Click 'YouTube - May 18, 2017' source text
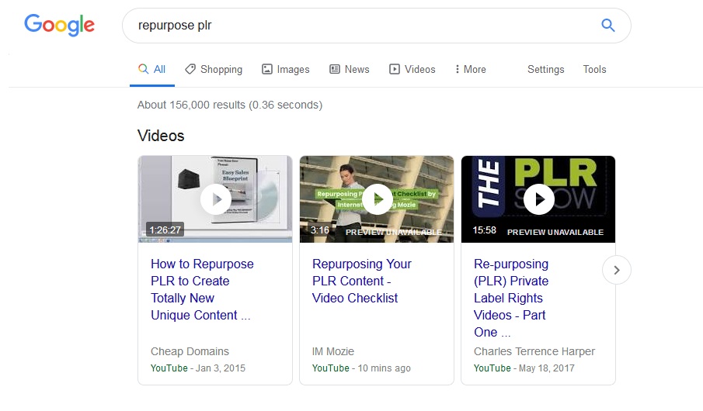Image resolution: width=703 pixels, height=411 pixels. pos(524,368)
